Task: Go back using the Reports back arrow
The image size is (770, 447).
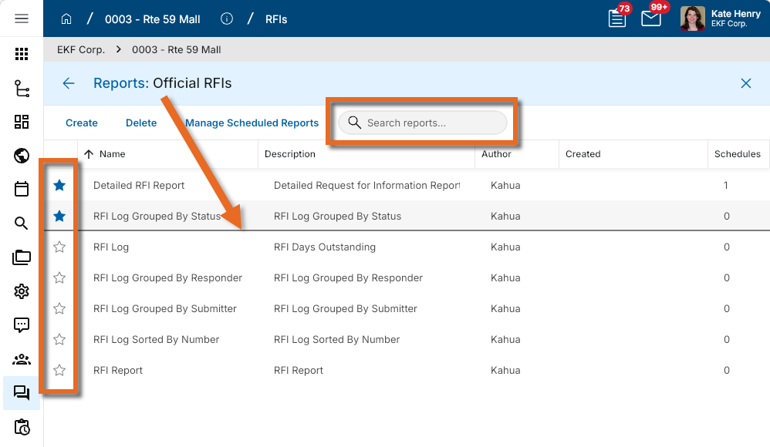Action: tap(69, 83)
